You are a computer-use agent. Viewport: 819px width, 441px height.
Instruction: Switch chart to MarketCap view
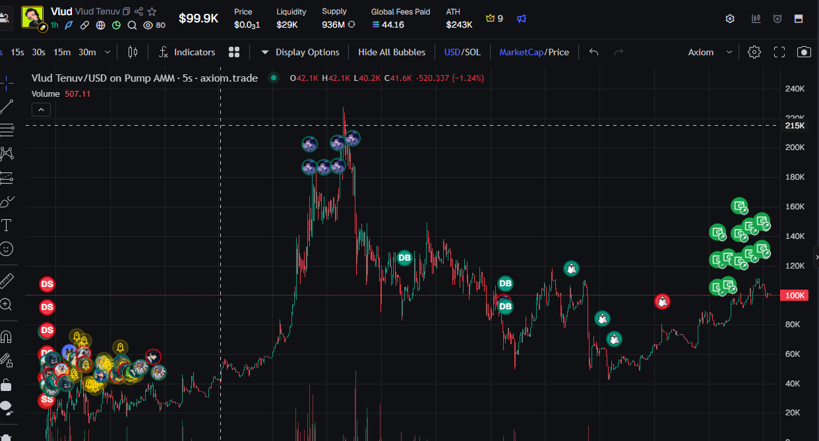pyautogui.click(x=521, y=52)
